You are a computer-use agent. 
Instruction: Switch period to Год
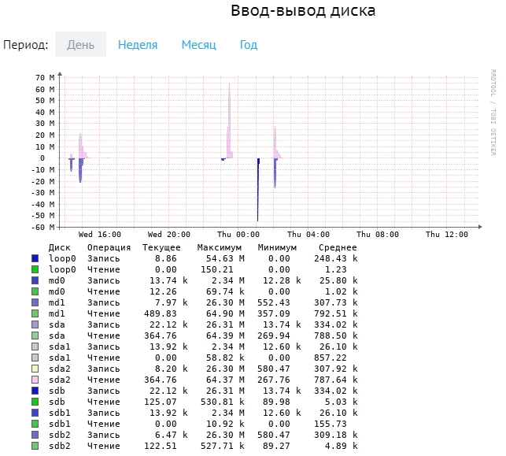[249, 45]
